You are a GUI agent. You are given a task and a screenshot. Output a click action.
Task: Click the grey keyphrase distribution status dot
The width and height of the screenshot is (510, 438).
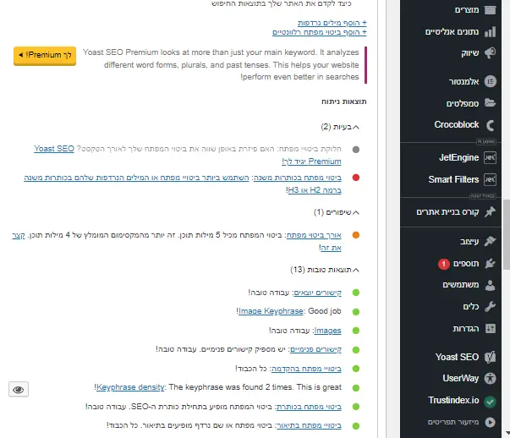[x=356, y=150]
